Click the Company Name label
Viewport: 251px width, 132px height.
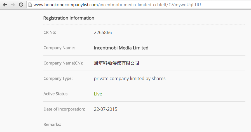[59, 48]
